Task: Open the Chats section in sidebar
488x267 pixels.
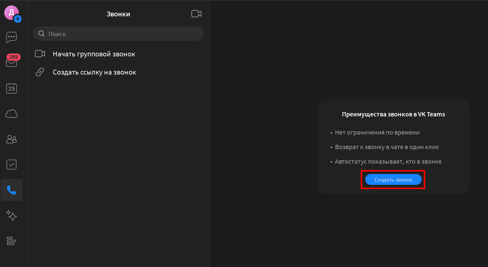Action: click(12, 38)
